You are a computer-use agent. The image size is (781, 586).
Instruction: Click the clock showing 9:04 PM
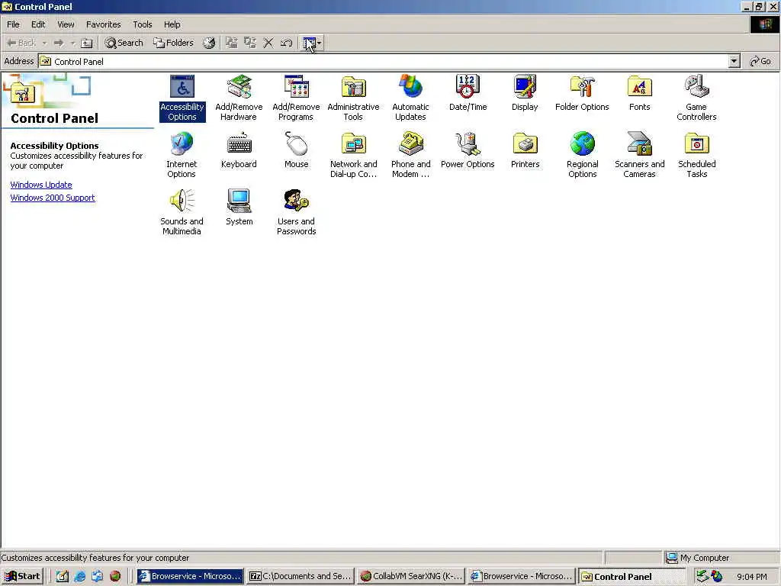tap(752, 577)
